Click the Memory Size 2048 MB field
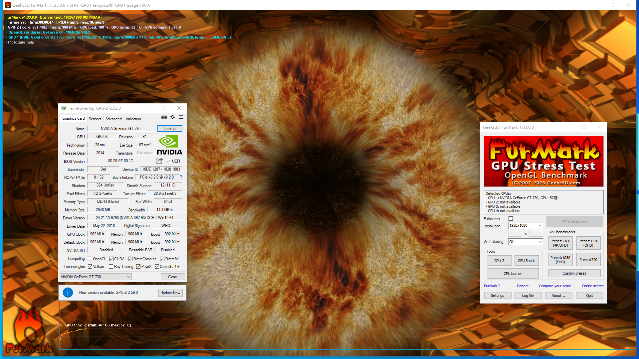 (103, 210)
